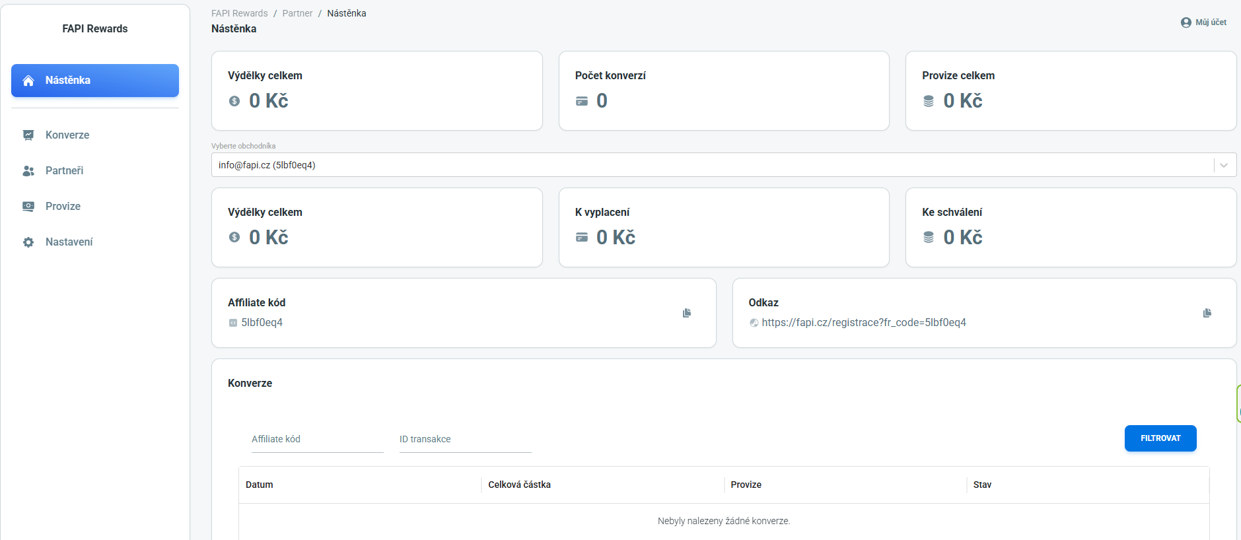Viewport: 1241px width, 540px height.
Task: Click the Partner breadcrumb link
Action: click(297, 13)
